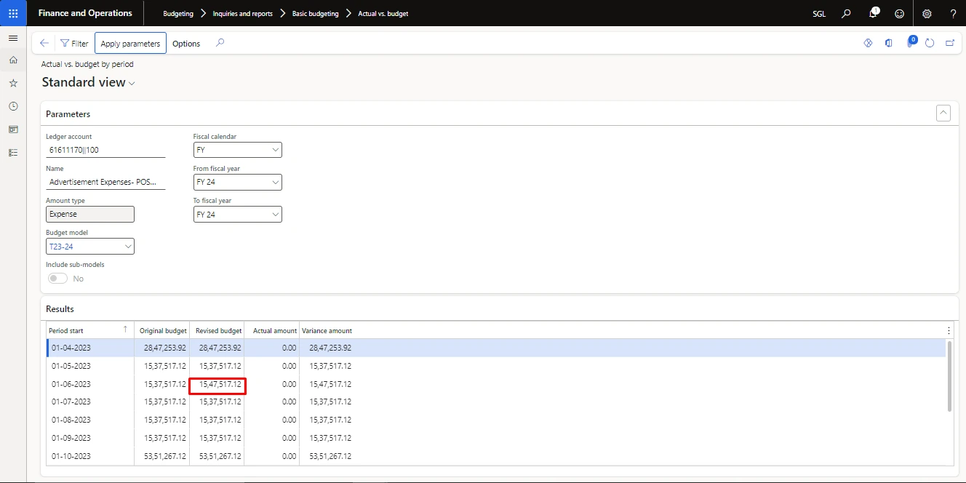Click the Name field Advertisement Expenses
The image size is (966, 483).
pos(105,182)
